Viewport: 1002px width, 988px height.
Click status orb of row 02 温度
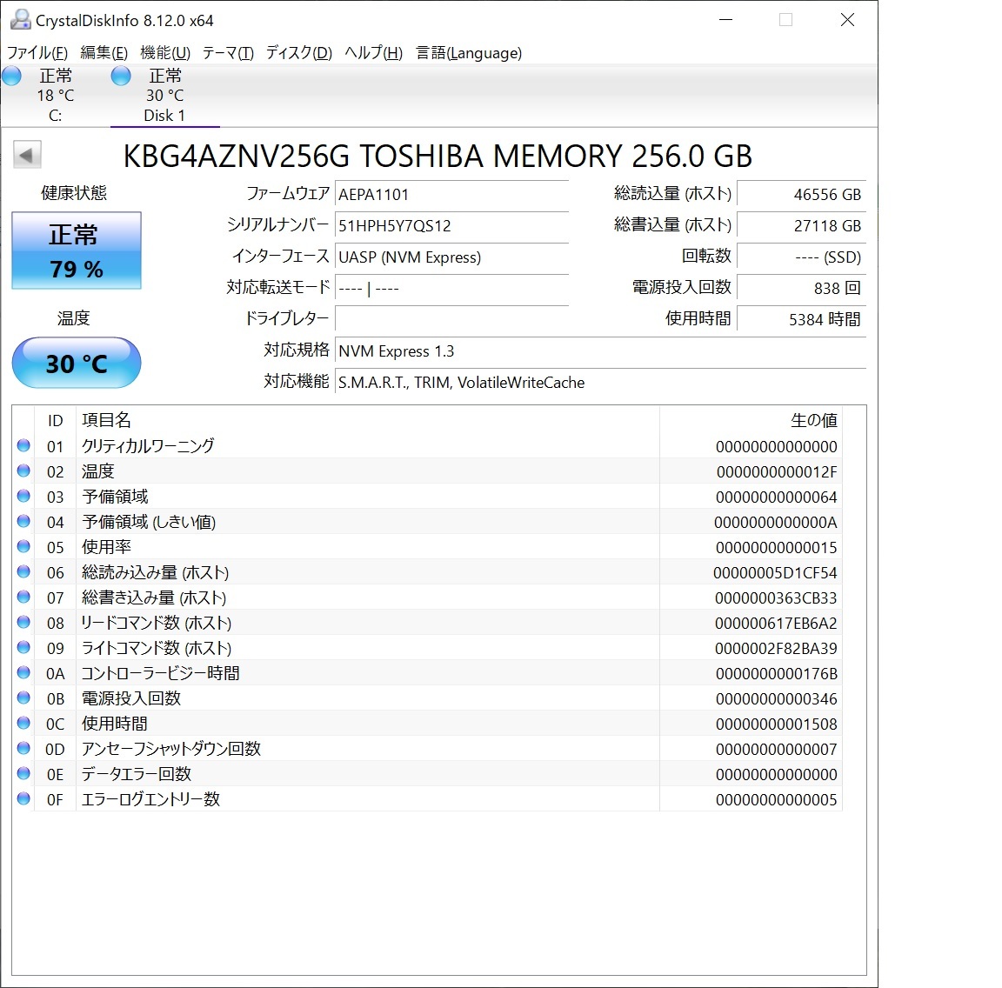pos(23,471)
